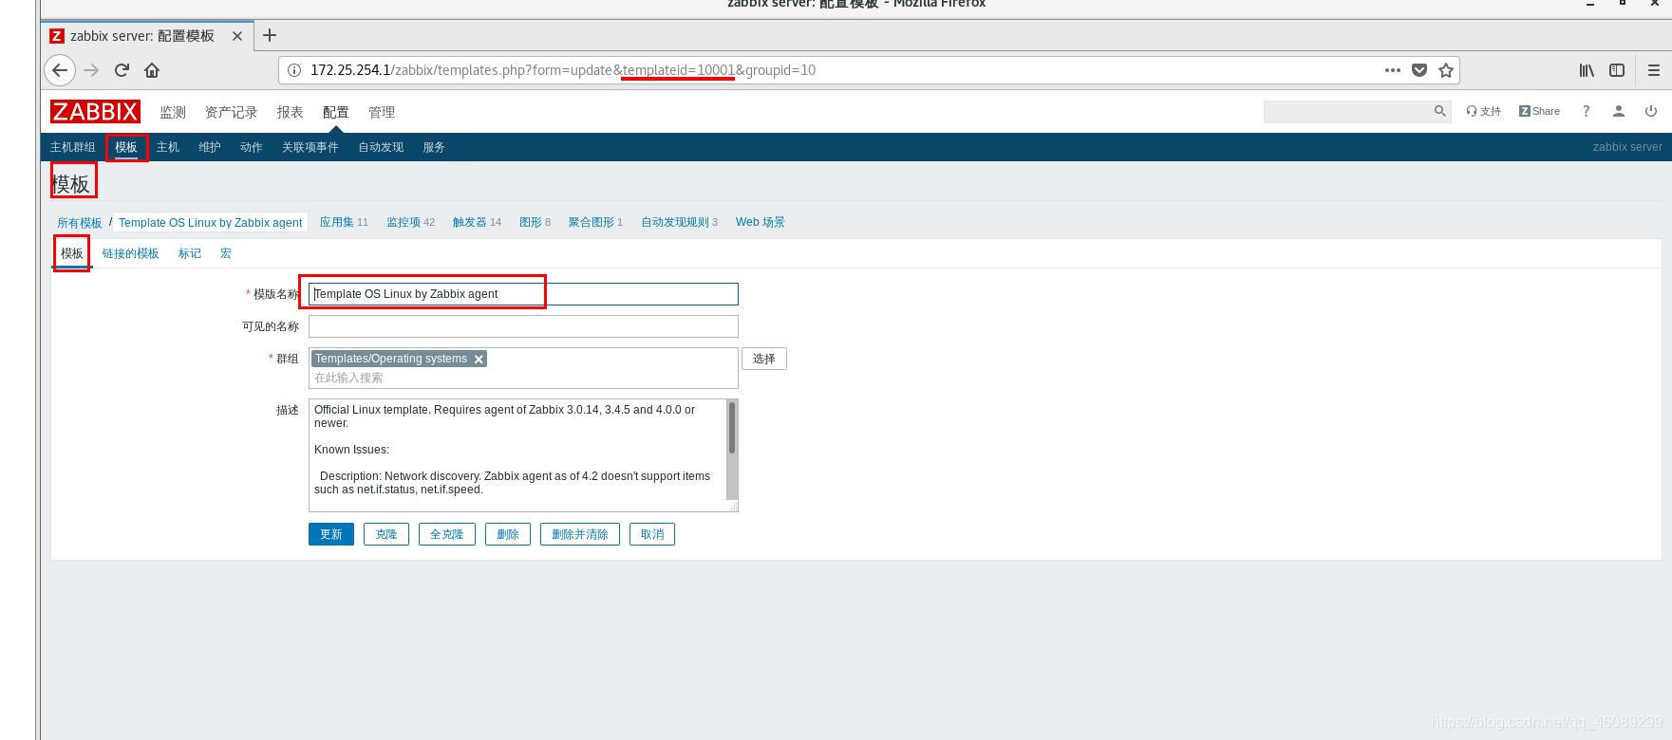This screenshot has width=1672, height=740.
Task: Open the Firefox home page icon
Action: coord(152,70)
